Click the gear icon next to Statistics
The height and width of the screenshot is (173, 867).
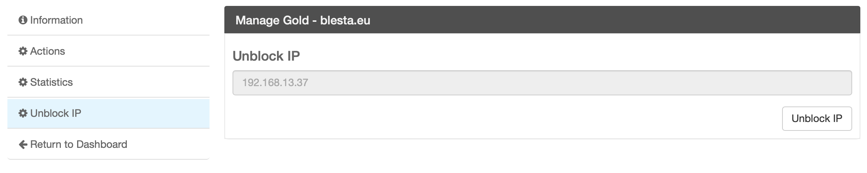(23, 82)
